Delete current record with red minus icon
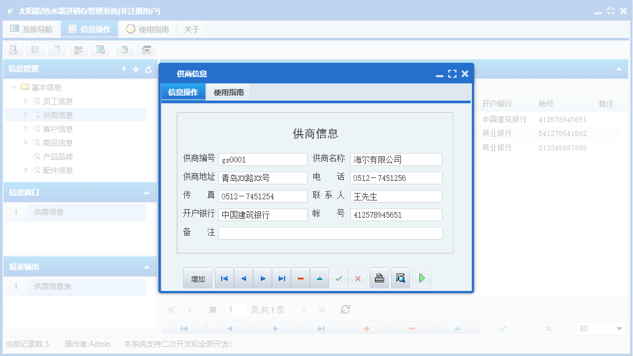The image size is (633, 356). pos(300,278)
